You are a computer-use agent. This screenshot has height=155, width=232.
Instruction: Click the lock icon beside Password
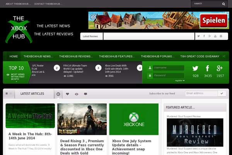click(x=150, y=76)
